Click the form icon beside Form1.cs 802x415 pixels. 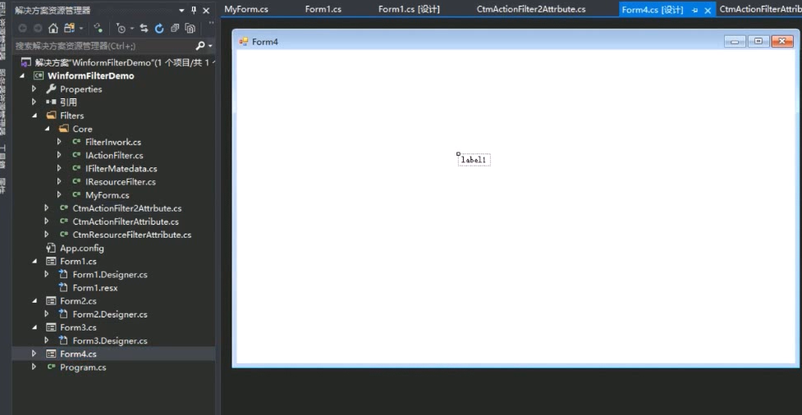tap(51, 261)
